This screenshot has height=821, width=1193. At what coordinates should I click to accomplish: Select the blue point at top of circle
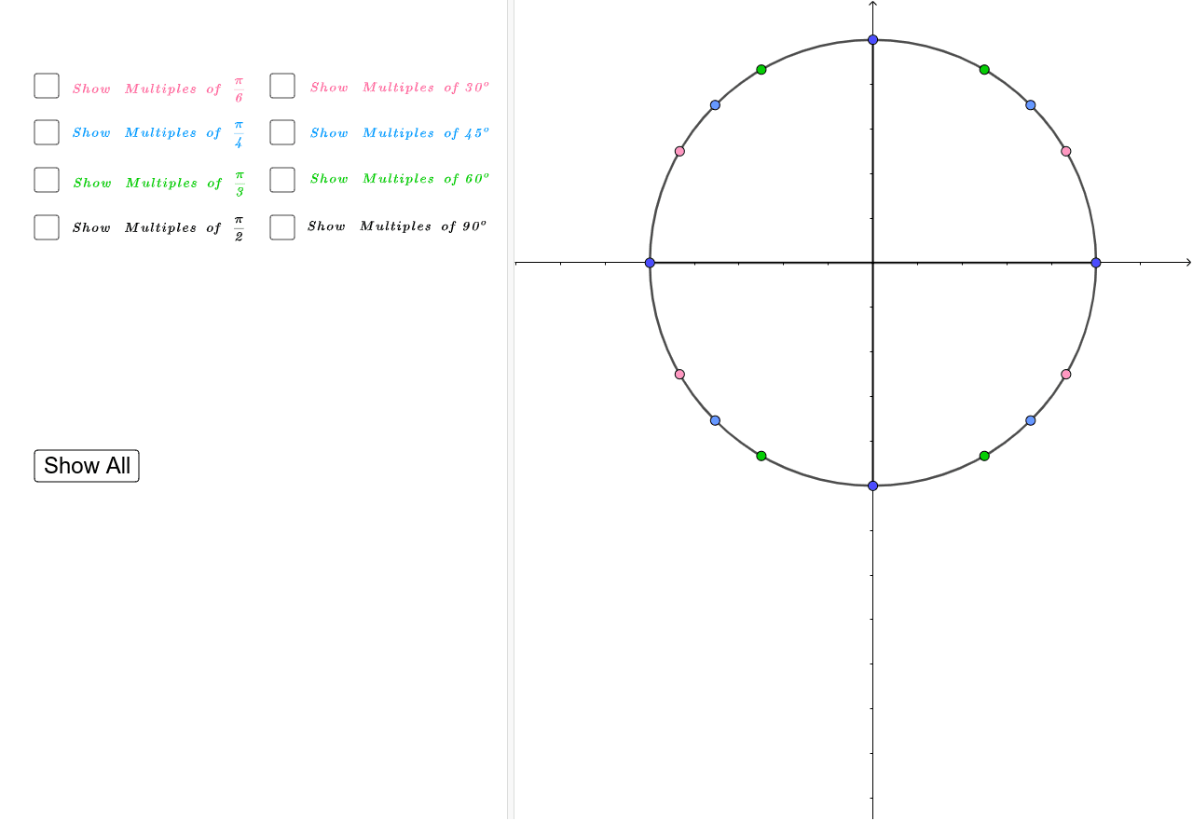pyautogui.click(x=873, y=39)
